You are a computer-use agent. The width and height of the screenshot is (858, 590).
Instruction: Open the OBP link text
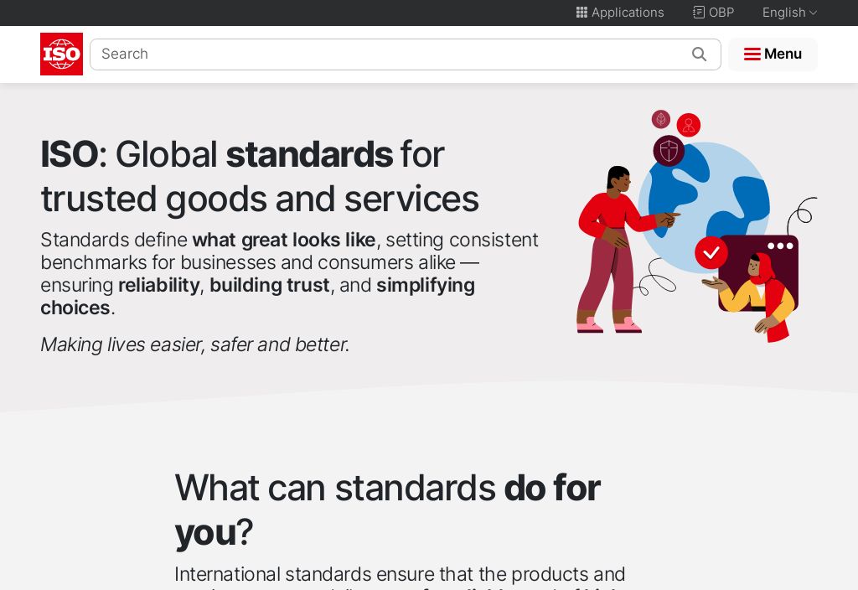[721, 13]
